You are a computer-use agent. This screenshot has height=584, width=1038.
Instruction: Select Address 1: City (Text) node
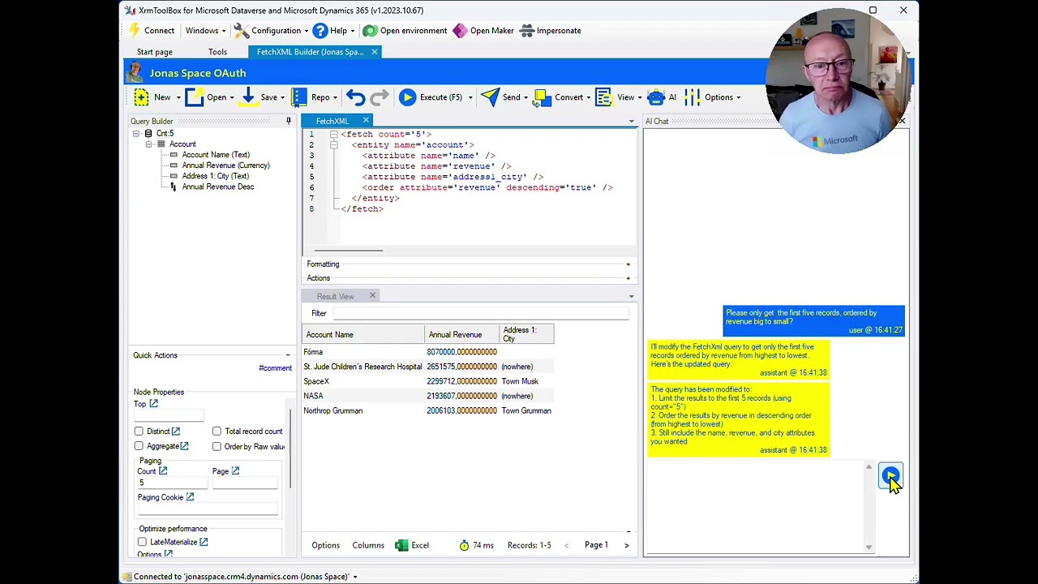coord(215,176)
